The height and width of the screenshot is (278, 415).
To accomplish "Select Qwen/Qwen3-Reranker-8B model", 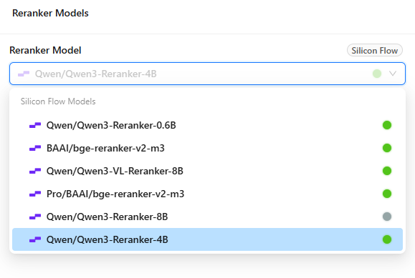I will 207,217.
